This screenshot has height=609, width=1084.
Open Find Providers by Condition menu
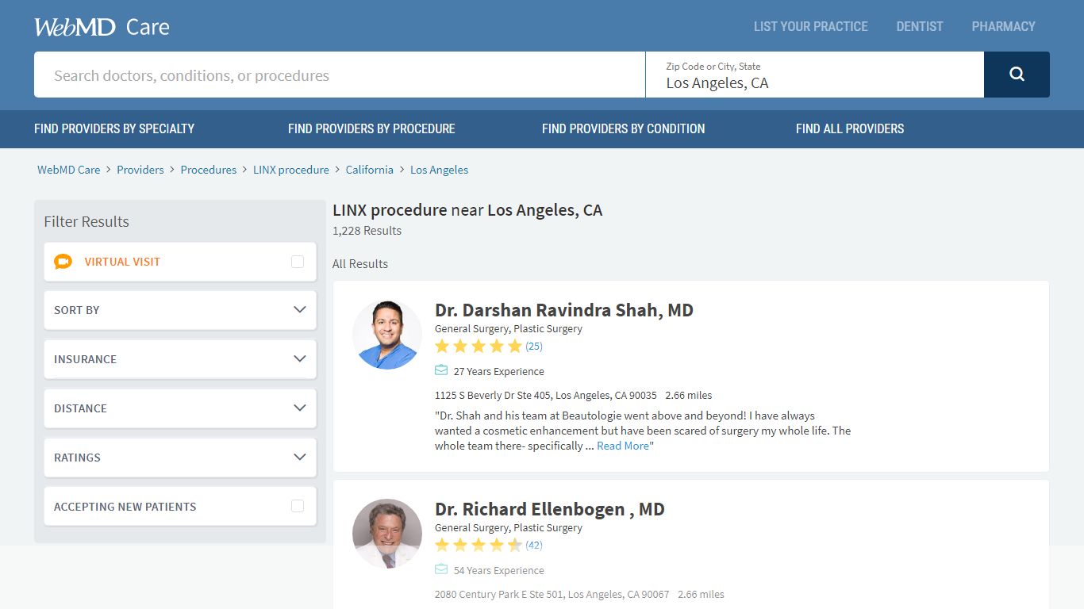[x=623, y=128]
